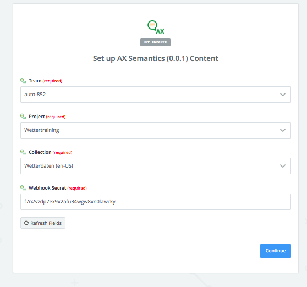Click the AX icon beside Collection label
The width and height of the screenshot is (307, 287).
coord(23,152)
